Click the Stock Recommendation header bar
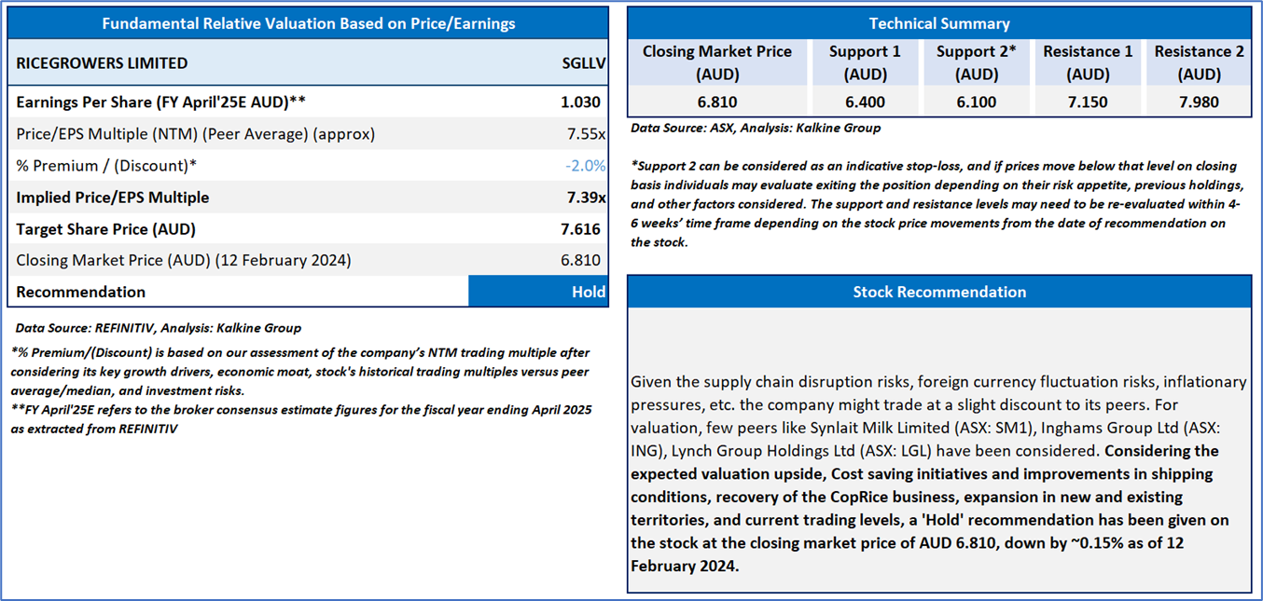The height and width of the screenshot is (601, 1263). (x=939, y=292)
